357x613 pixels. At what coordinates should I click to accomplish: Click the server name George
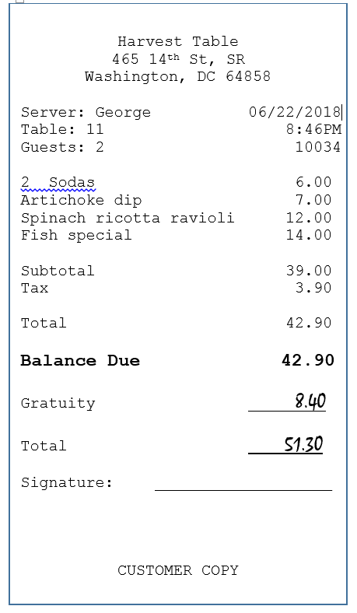123,113
